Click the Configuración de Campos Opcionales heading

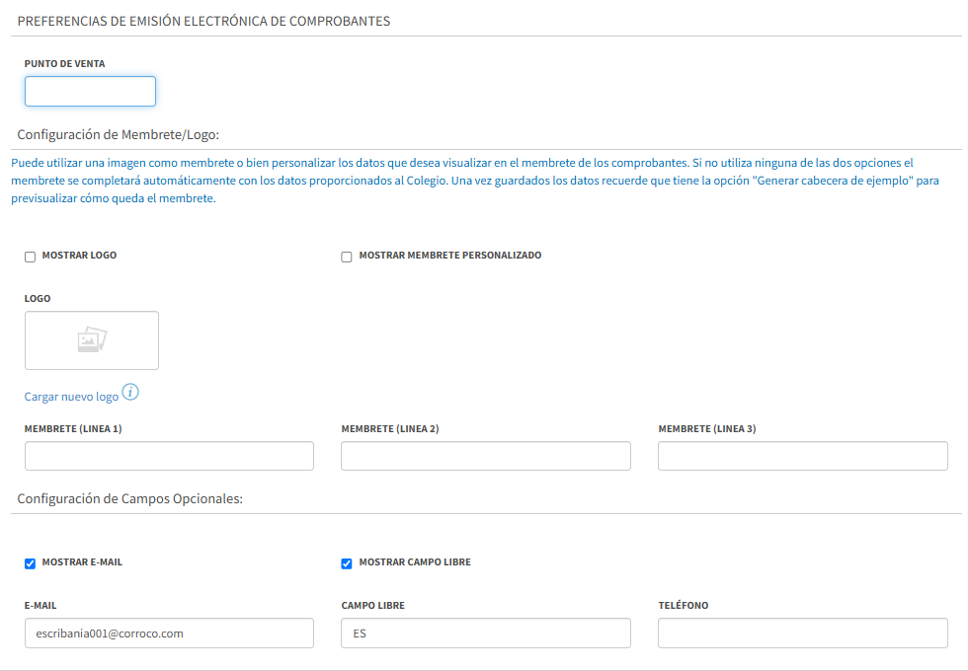129,498
